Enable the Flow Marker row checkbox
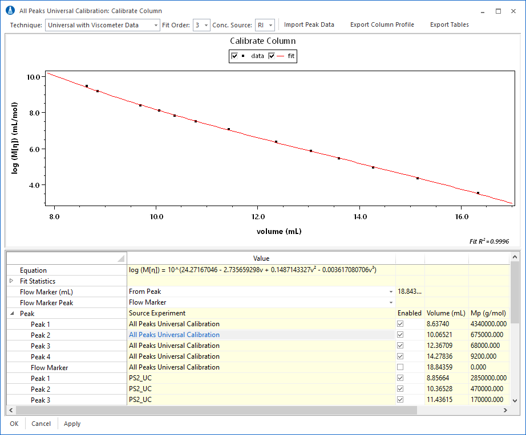This screenshot has width=526, height=435. pyautogui.click(x=400, y=367)
